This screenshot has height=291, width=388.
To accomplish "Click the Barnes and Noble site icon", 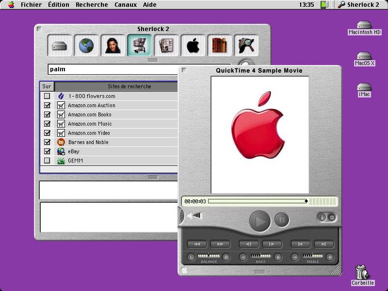I will coord(61,142).
